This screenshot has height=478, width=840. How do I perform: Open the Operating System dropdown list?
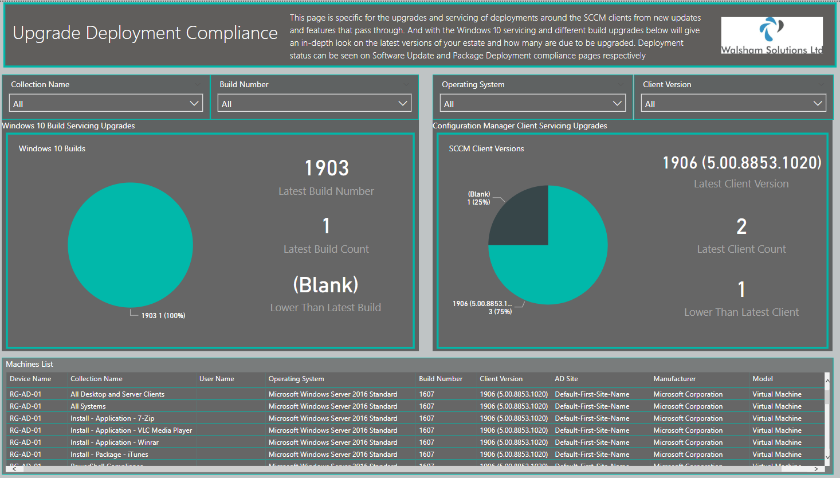533,103
